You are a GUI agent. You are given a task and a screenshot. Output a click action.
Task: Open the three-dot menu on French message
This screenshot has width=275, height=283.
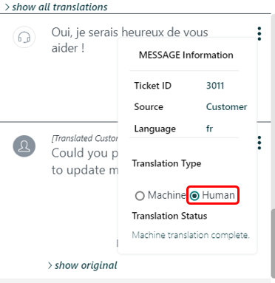(x=259, y=34)
